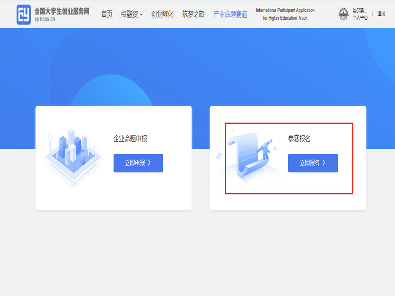This screenshot has width=395, height=296.
Task: Open the 首页 navigation item
Action: click(x=107, y=14)
